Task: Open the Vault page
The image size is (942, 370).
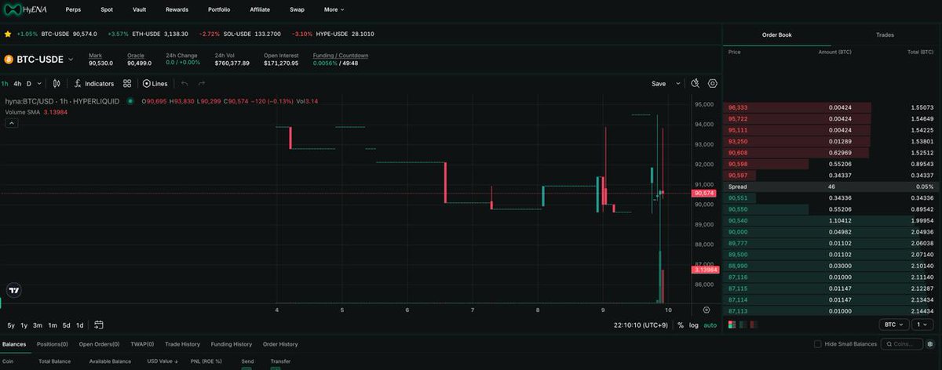Action: click(x=139, y=9)
